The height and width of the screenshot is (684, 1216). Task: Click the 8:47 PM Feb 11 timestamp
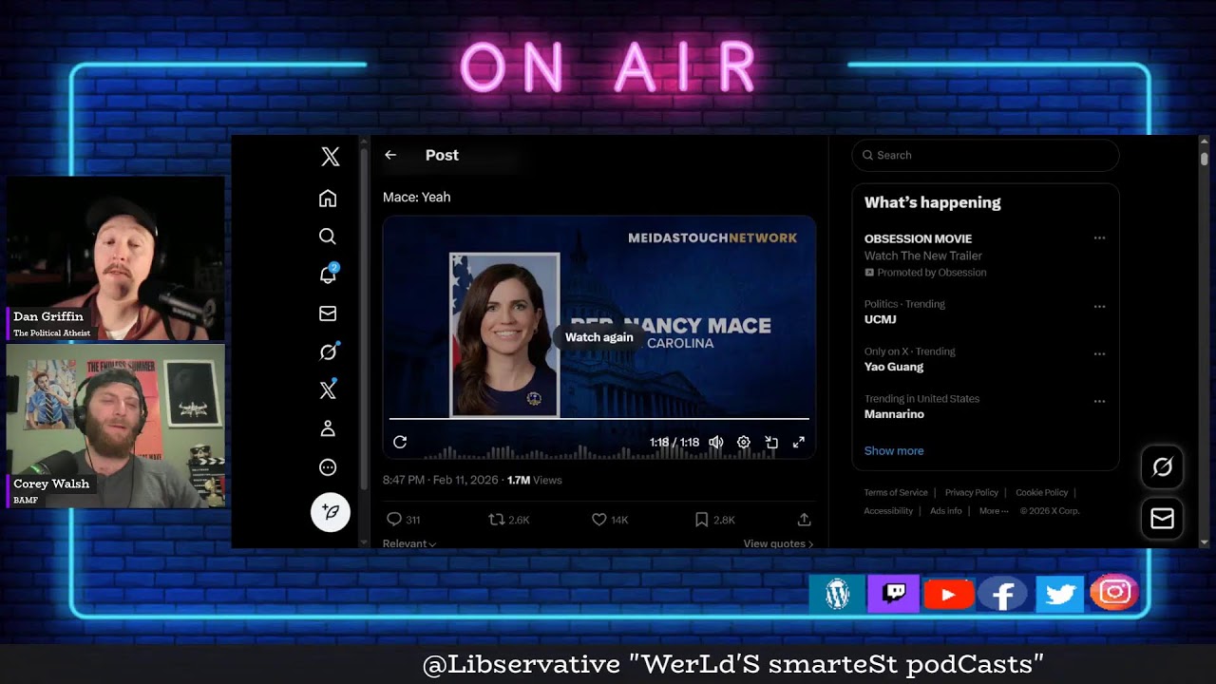click(440, 481)
